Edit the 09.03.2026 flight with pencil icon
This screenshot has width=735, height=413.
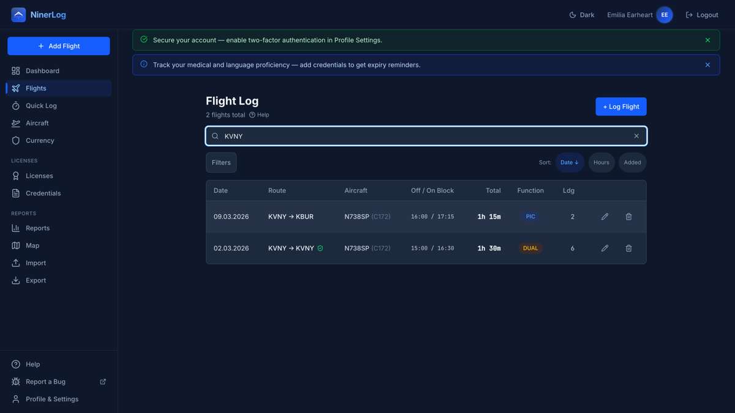605,217
